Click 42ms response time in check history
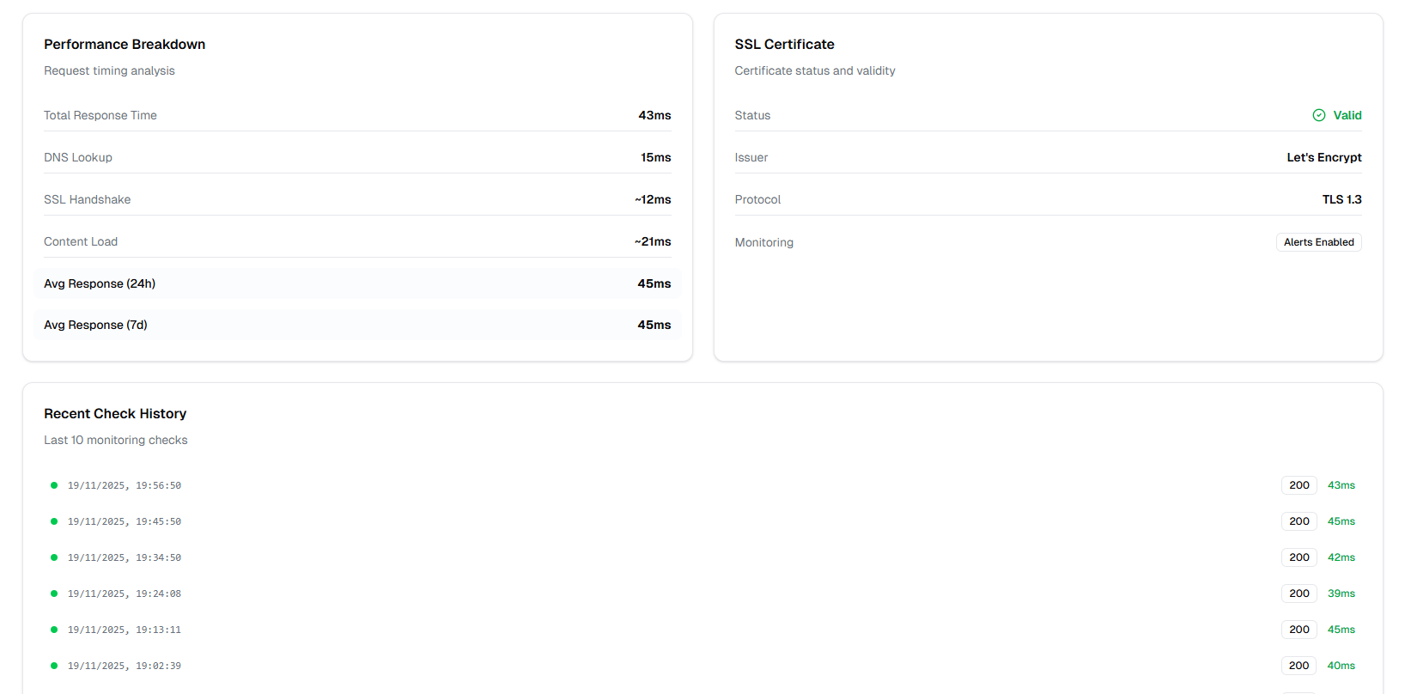1405x694 pixels. tap(1341, 557)
